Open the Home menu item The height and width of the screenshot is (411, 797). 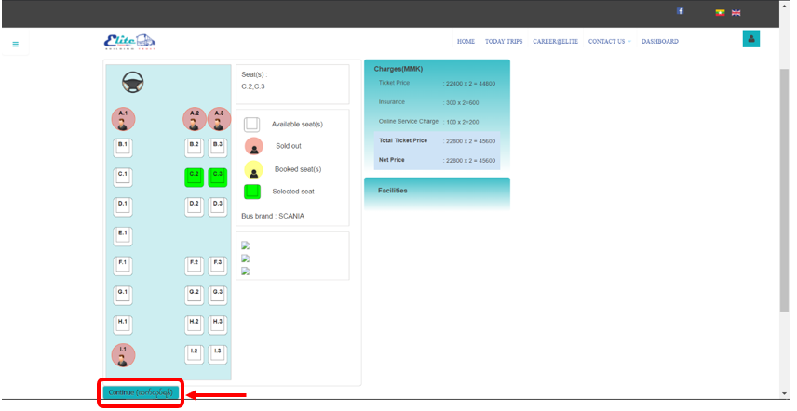(466, 42)
